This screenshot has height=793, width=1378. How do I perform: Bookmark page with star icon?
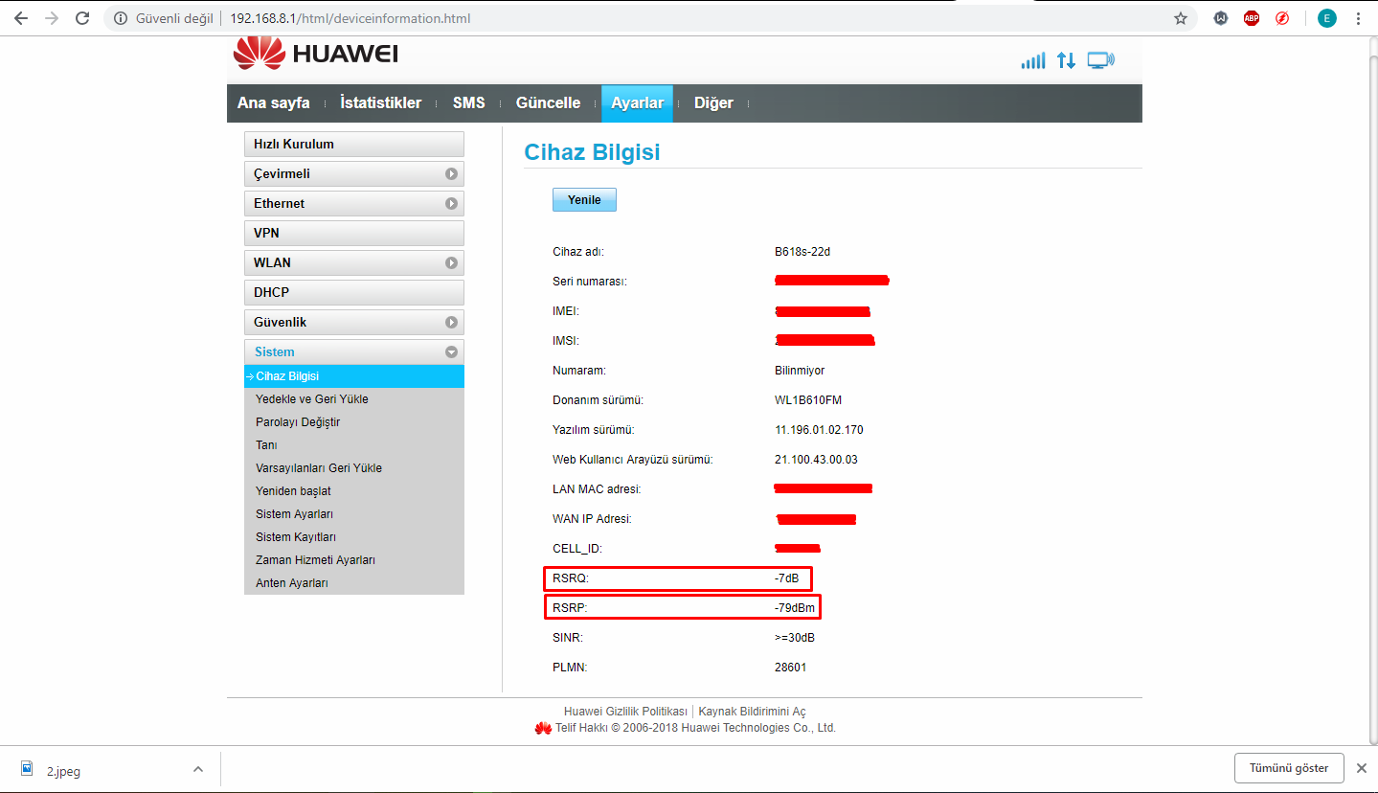tap(1181, 18)
